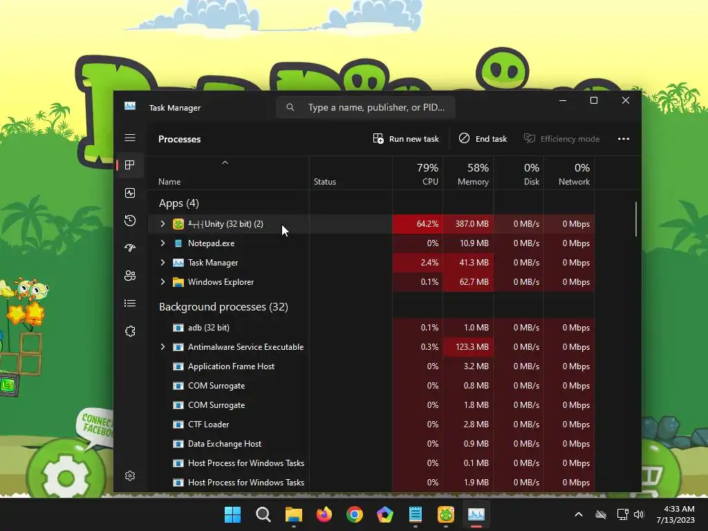Open the Performance tab in sidebar
The width and height of the screenshot is (708, 531).
[x=130, y=194]
